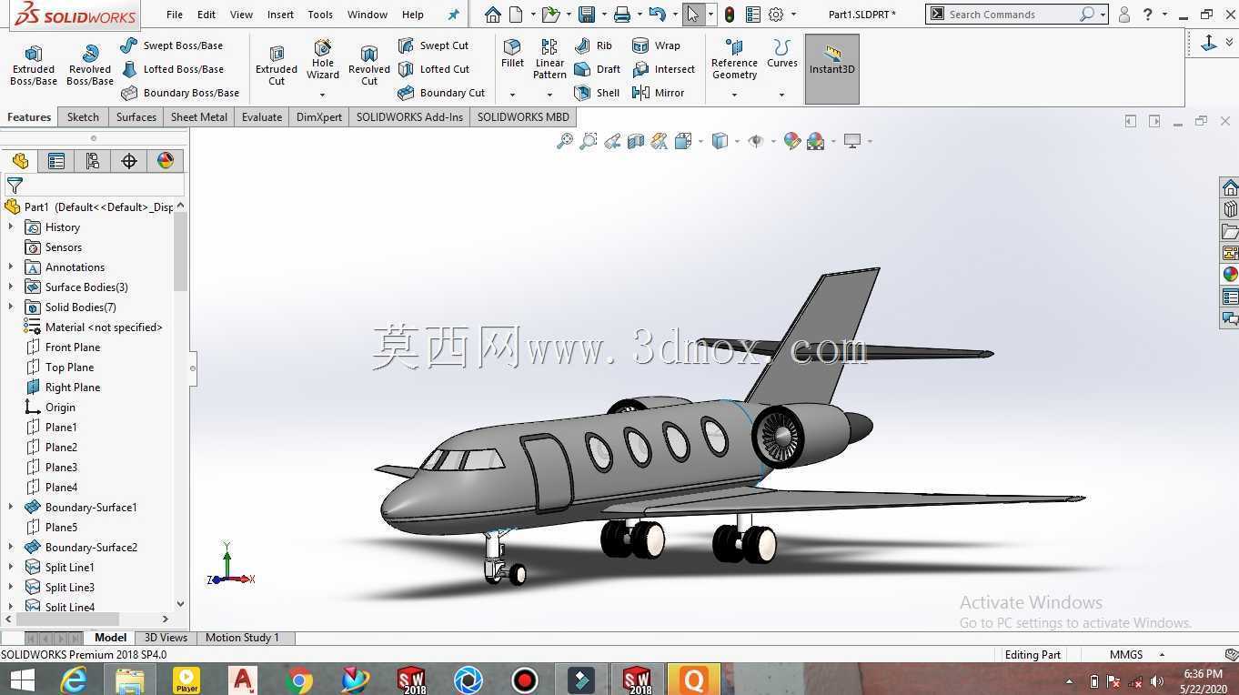Toggle Instant3D mode
Image resolution: width=1239 pixels, height=695 pixels.
[x=831, y=69]
